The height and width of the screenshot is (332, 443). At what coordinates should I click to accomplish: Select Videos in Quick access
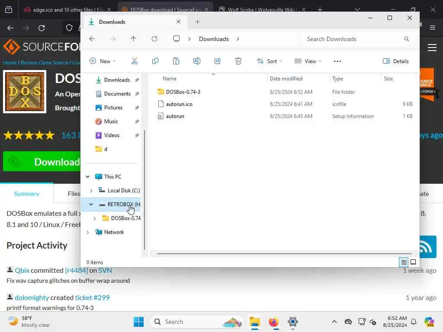(x=113, y=135)
